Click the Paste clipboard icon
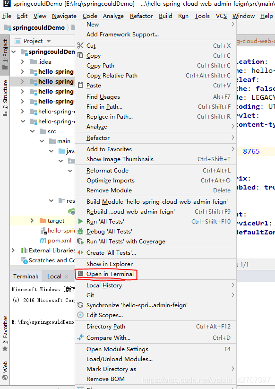This screenshot has height=389, width=275. click(x=80, y=85)
